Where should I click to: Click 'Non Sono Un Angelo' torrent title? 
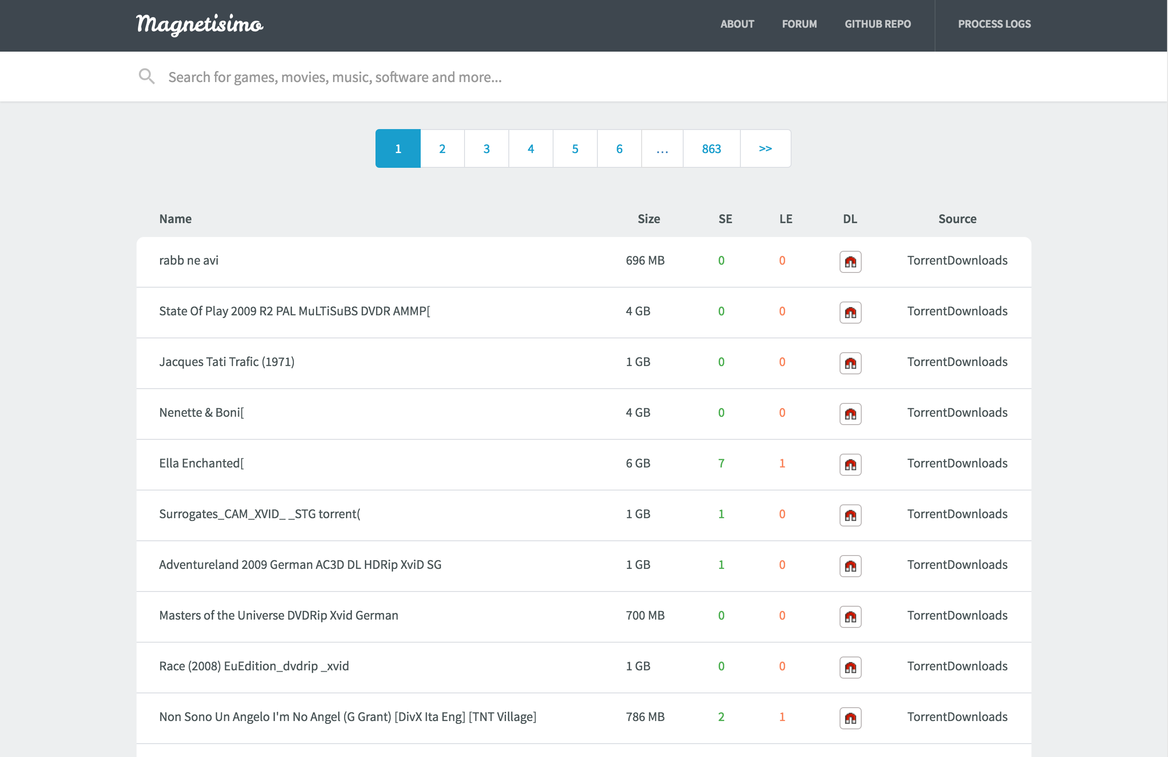click(x=347, y=716)
